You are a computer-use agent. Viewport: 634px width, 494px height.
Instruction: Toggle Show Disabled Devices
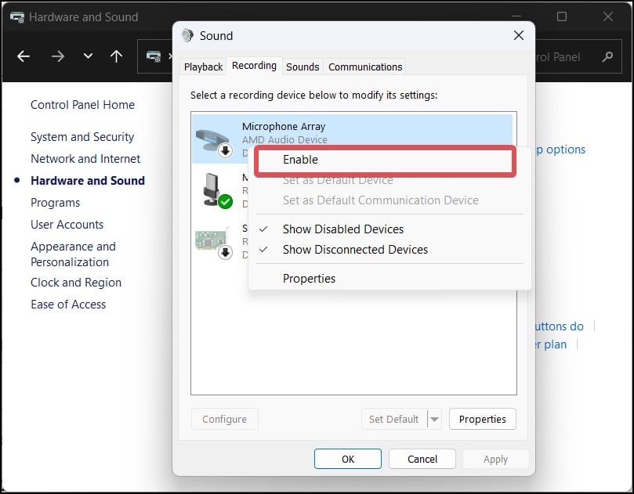343,229
